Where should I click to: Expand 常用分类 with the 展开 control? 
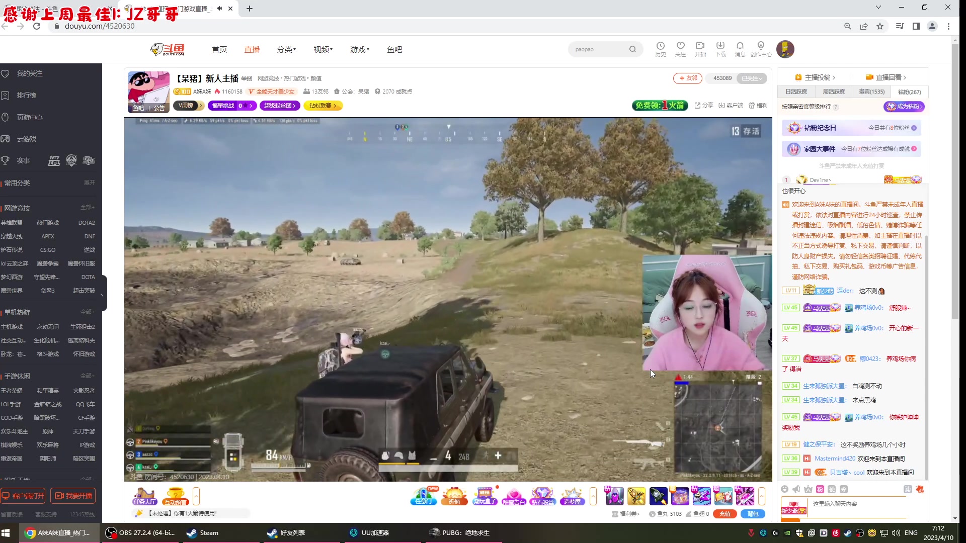(x=89, y=183)
